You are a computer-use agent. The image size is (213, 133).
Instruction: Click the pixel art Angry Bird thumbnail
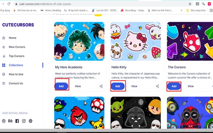pos(79,113)
